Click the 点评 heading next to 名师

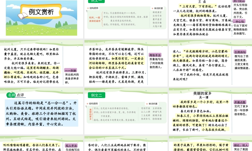click(20, 95)
